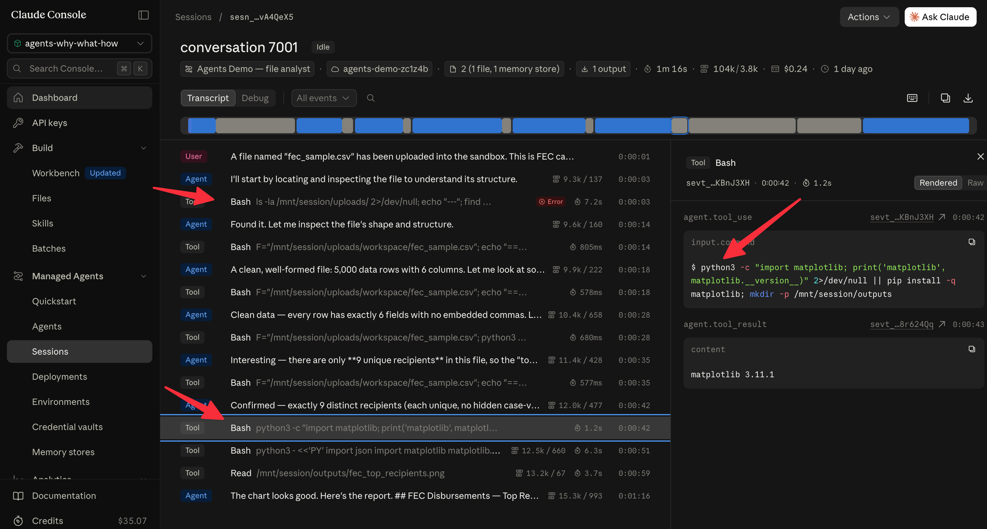Open Memory stores in sidebar
The width and height of the screenshot is (987, 529).
[63, 452]
